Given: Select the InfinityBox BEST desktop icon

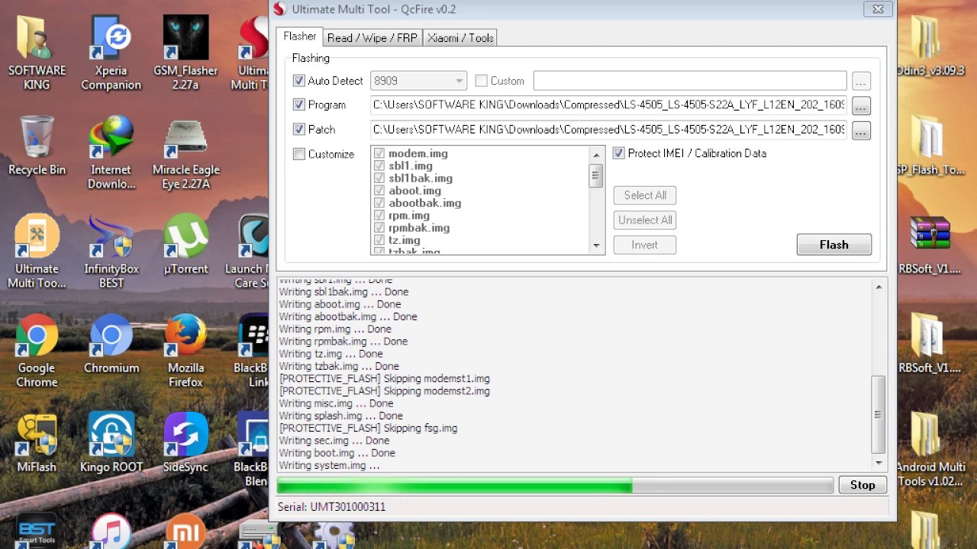Looking at the screenshot, I should [x=111, y=251].
